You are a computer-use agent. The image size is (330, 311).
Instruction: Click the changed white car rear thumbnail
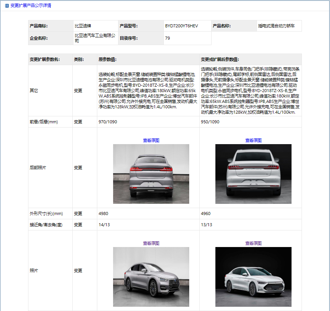[253, 174]
